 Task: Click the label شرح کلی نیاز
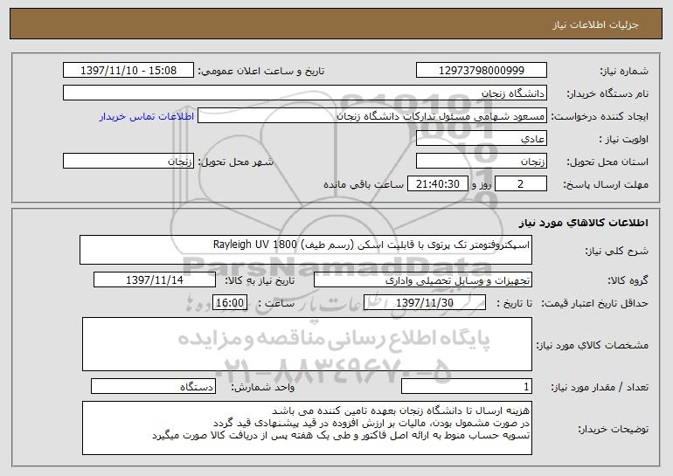coord(617,251)
